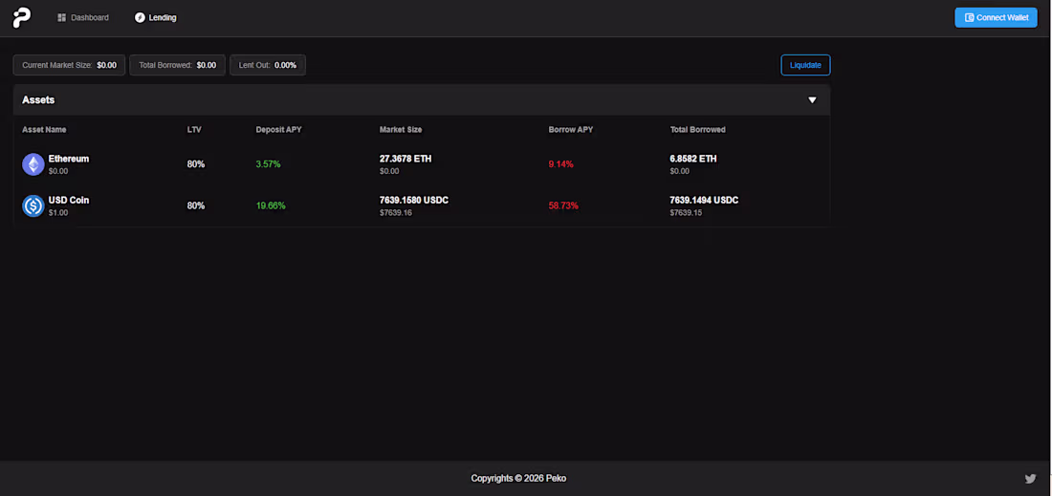Click the Dashboard grid icon

tap(62, 17)
